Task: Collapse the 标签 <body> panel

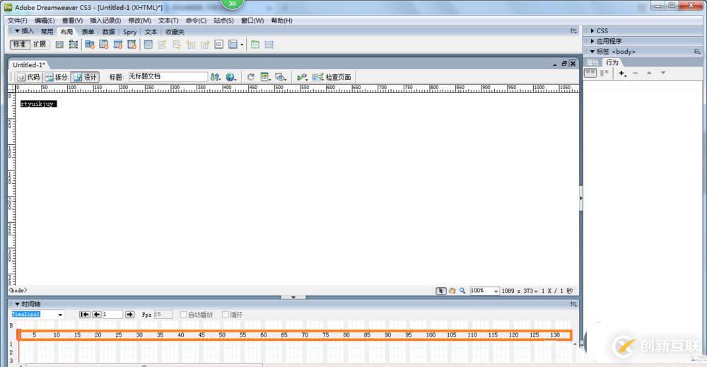Action: [x=592, y=52]
